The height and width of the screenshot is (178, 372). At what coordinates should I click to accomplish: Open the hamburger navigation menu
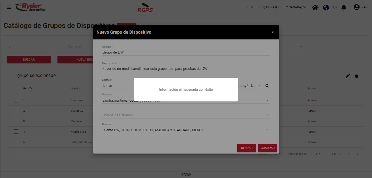9,7
